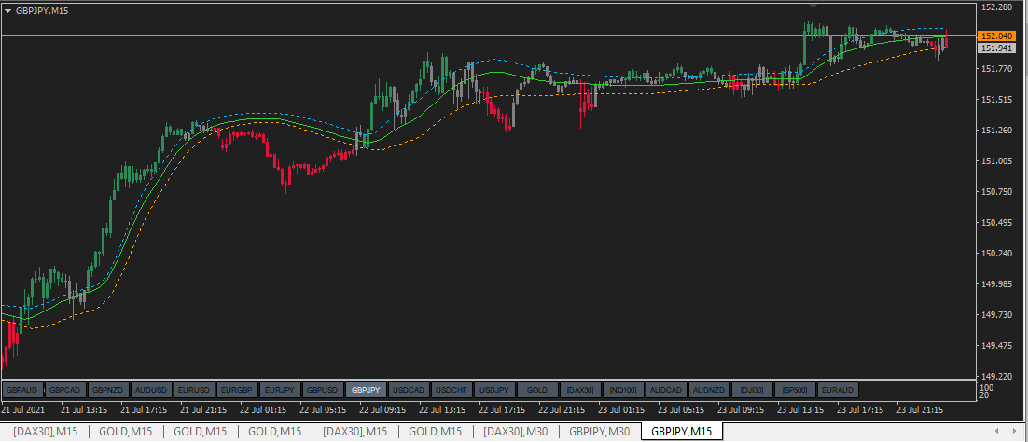
Task: Click the 23 Jul 13:15 time axis label
Action: 799,410
